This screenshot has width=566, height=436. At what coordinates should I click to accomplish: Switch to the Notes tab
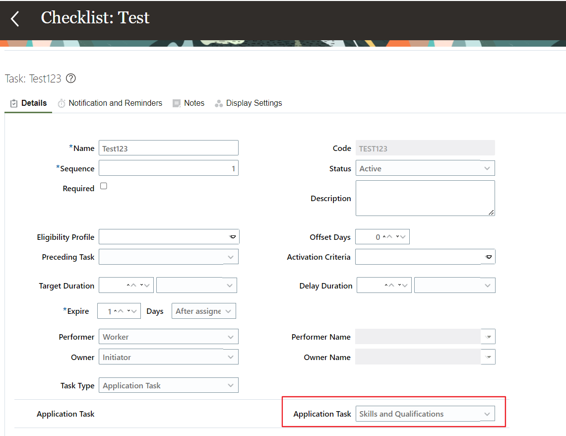[x=189, y=103]
